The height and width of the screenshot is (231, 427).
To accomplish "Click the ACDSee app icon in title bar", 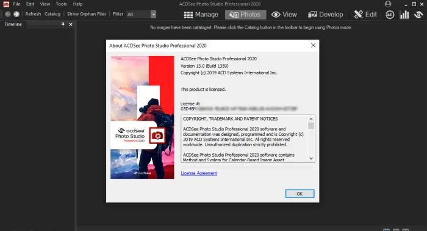I will [6, 4].
